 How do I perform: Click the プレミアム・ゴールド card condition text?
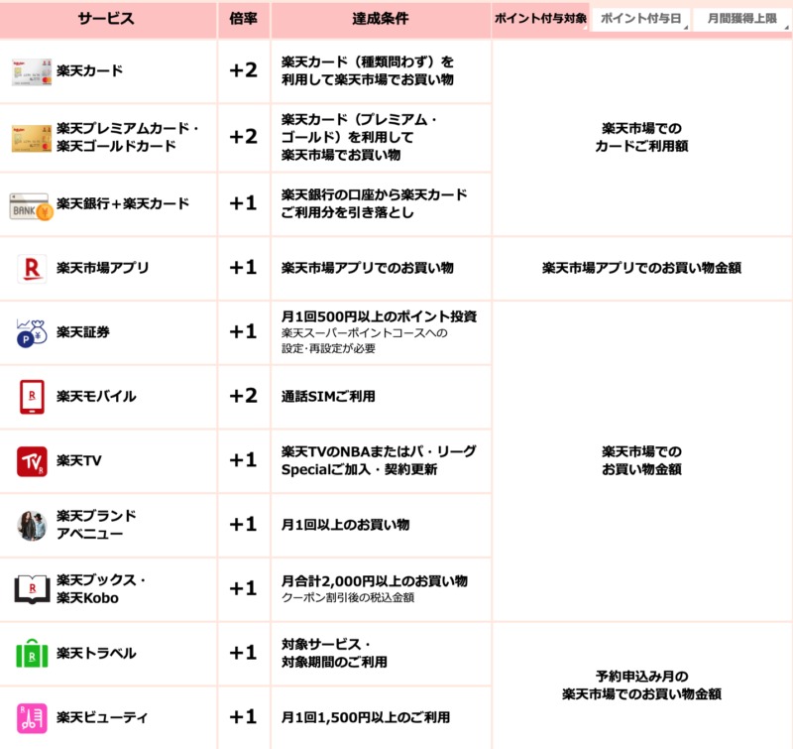pos(359,137)
